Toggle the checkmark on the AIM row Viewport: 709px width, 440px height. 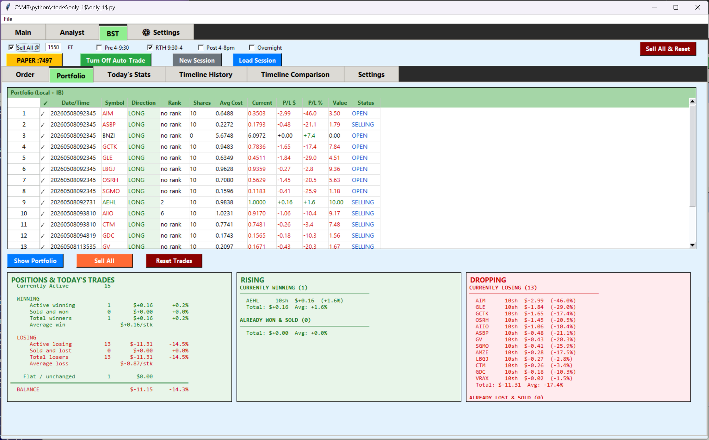click(43, 114)
